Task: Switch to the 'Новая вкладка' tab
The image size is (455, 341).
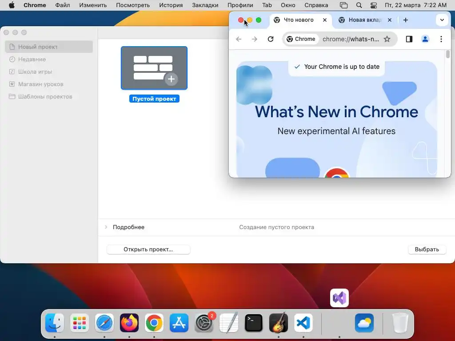Action: (x=364, y=20)
